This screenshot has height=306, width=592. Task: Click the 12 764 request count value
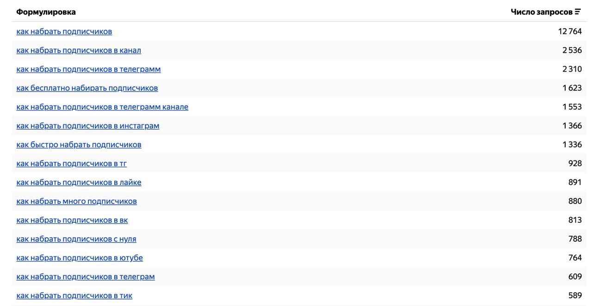570,31
